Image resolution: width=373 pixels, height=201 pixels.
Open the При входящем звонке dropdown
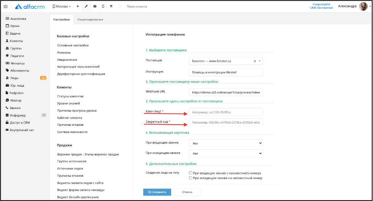coord(226,143)
